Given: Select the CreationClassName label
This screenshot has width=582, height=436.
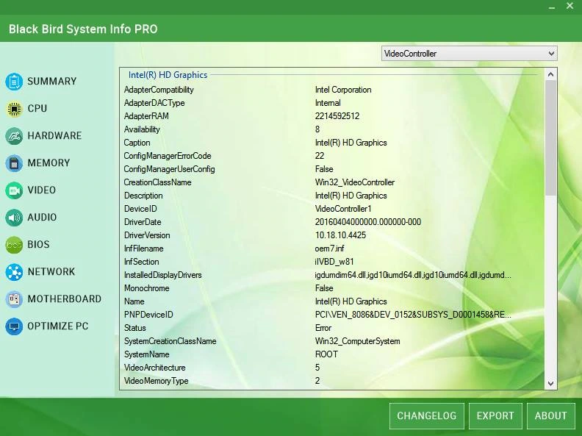Looking at the screenshot, I should click(x=158, y=182).
